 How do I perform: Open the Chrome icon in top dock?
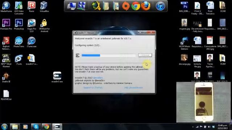(x=136, y=6)
